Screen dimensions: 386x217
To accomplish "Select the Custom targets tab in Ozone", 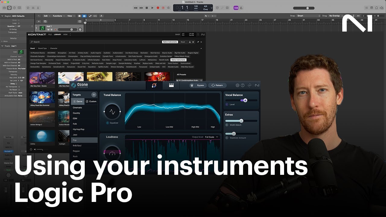I will tap(91, 101).
